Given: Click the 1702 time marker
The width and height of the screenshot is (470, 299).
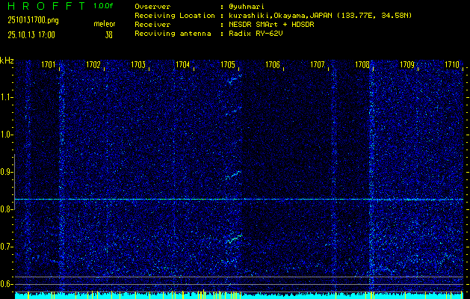Looking at the screenshot, I should pyautogui.click(x=93, y=65).
